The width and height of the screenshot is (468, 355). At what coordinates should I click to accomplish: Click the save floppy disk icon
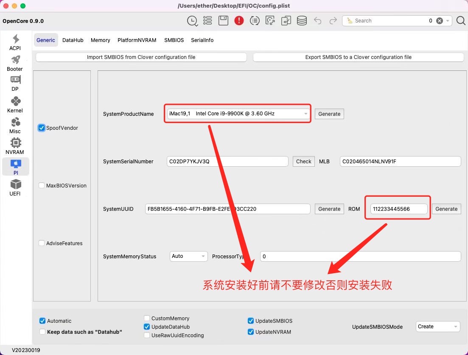tap(223, 21)
